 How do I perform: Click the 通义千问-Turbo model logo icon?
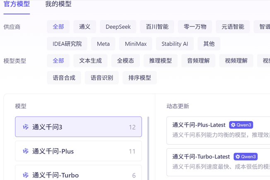coord(26,175)
